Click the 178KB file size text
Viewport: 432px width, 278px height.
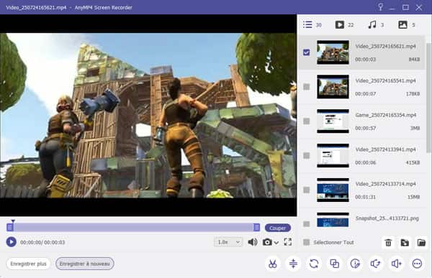tap(413, 94)
